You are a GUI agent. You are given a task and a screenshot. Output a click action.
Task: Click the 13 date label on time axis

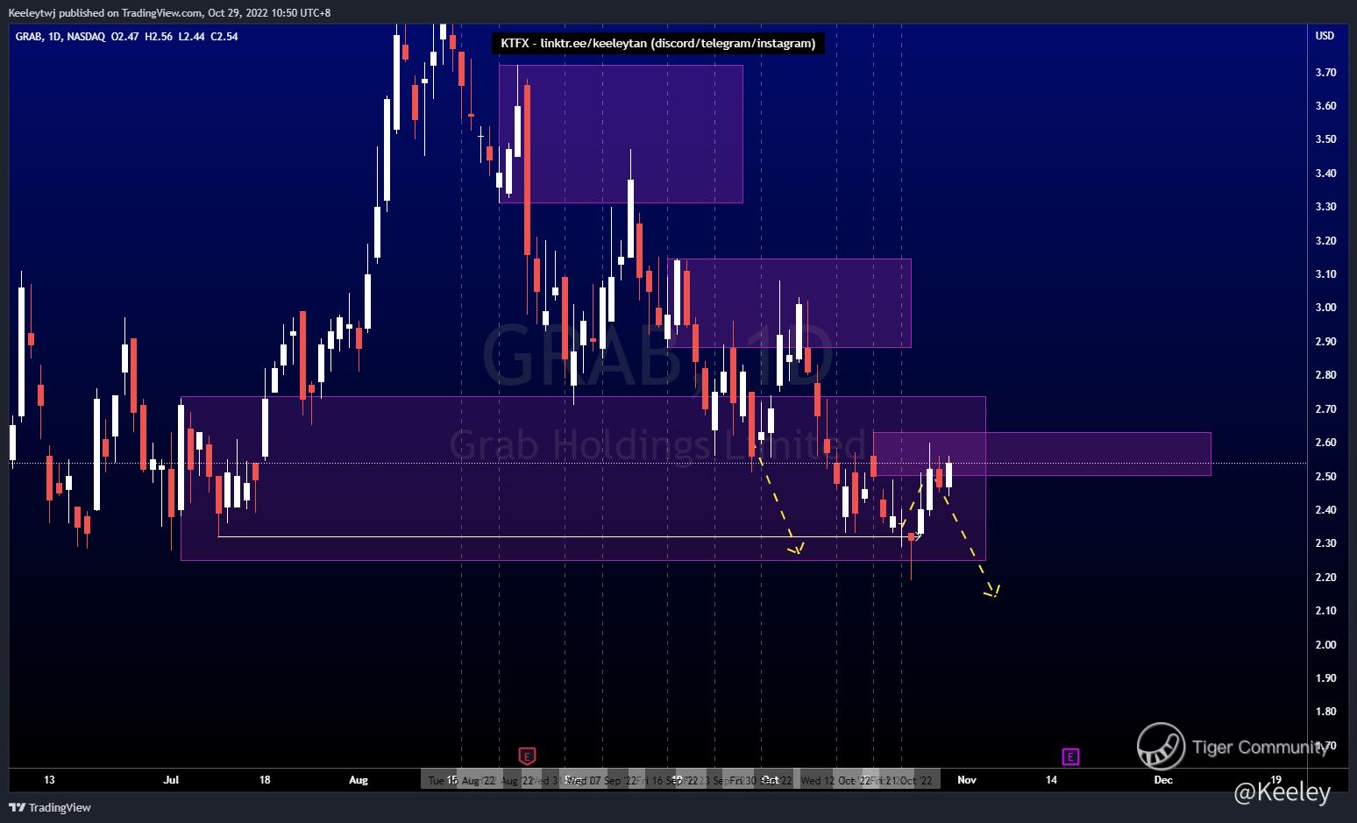coord(49,779)
